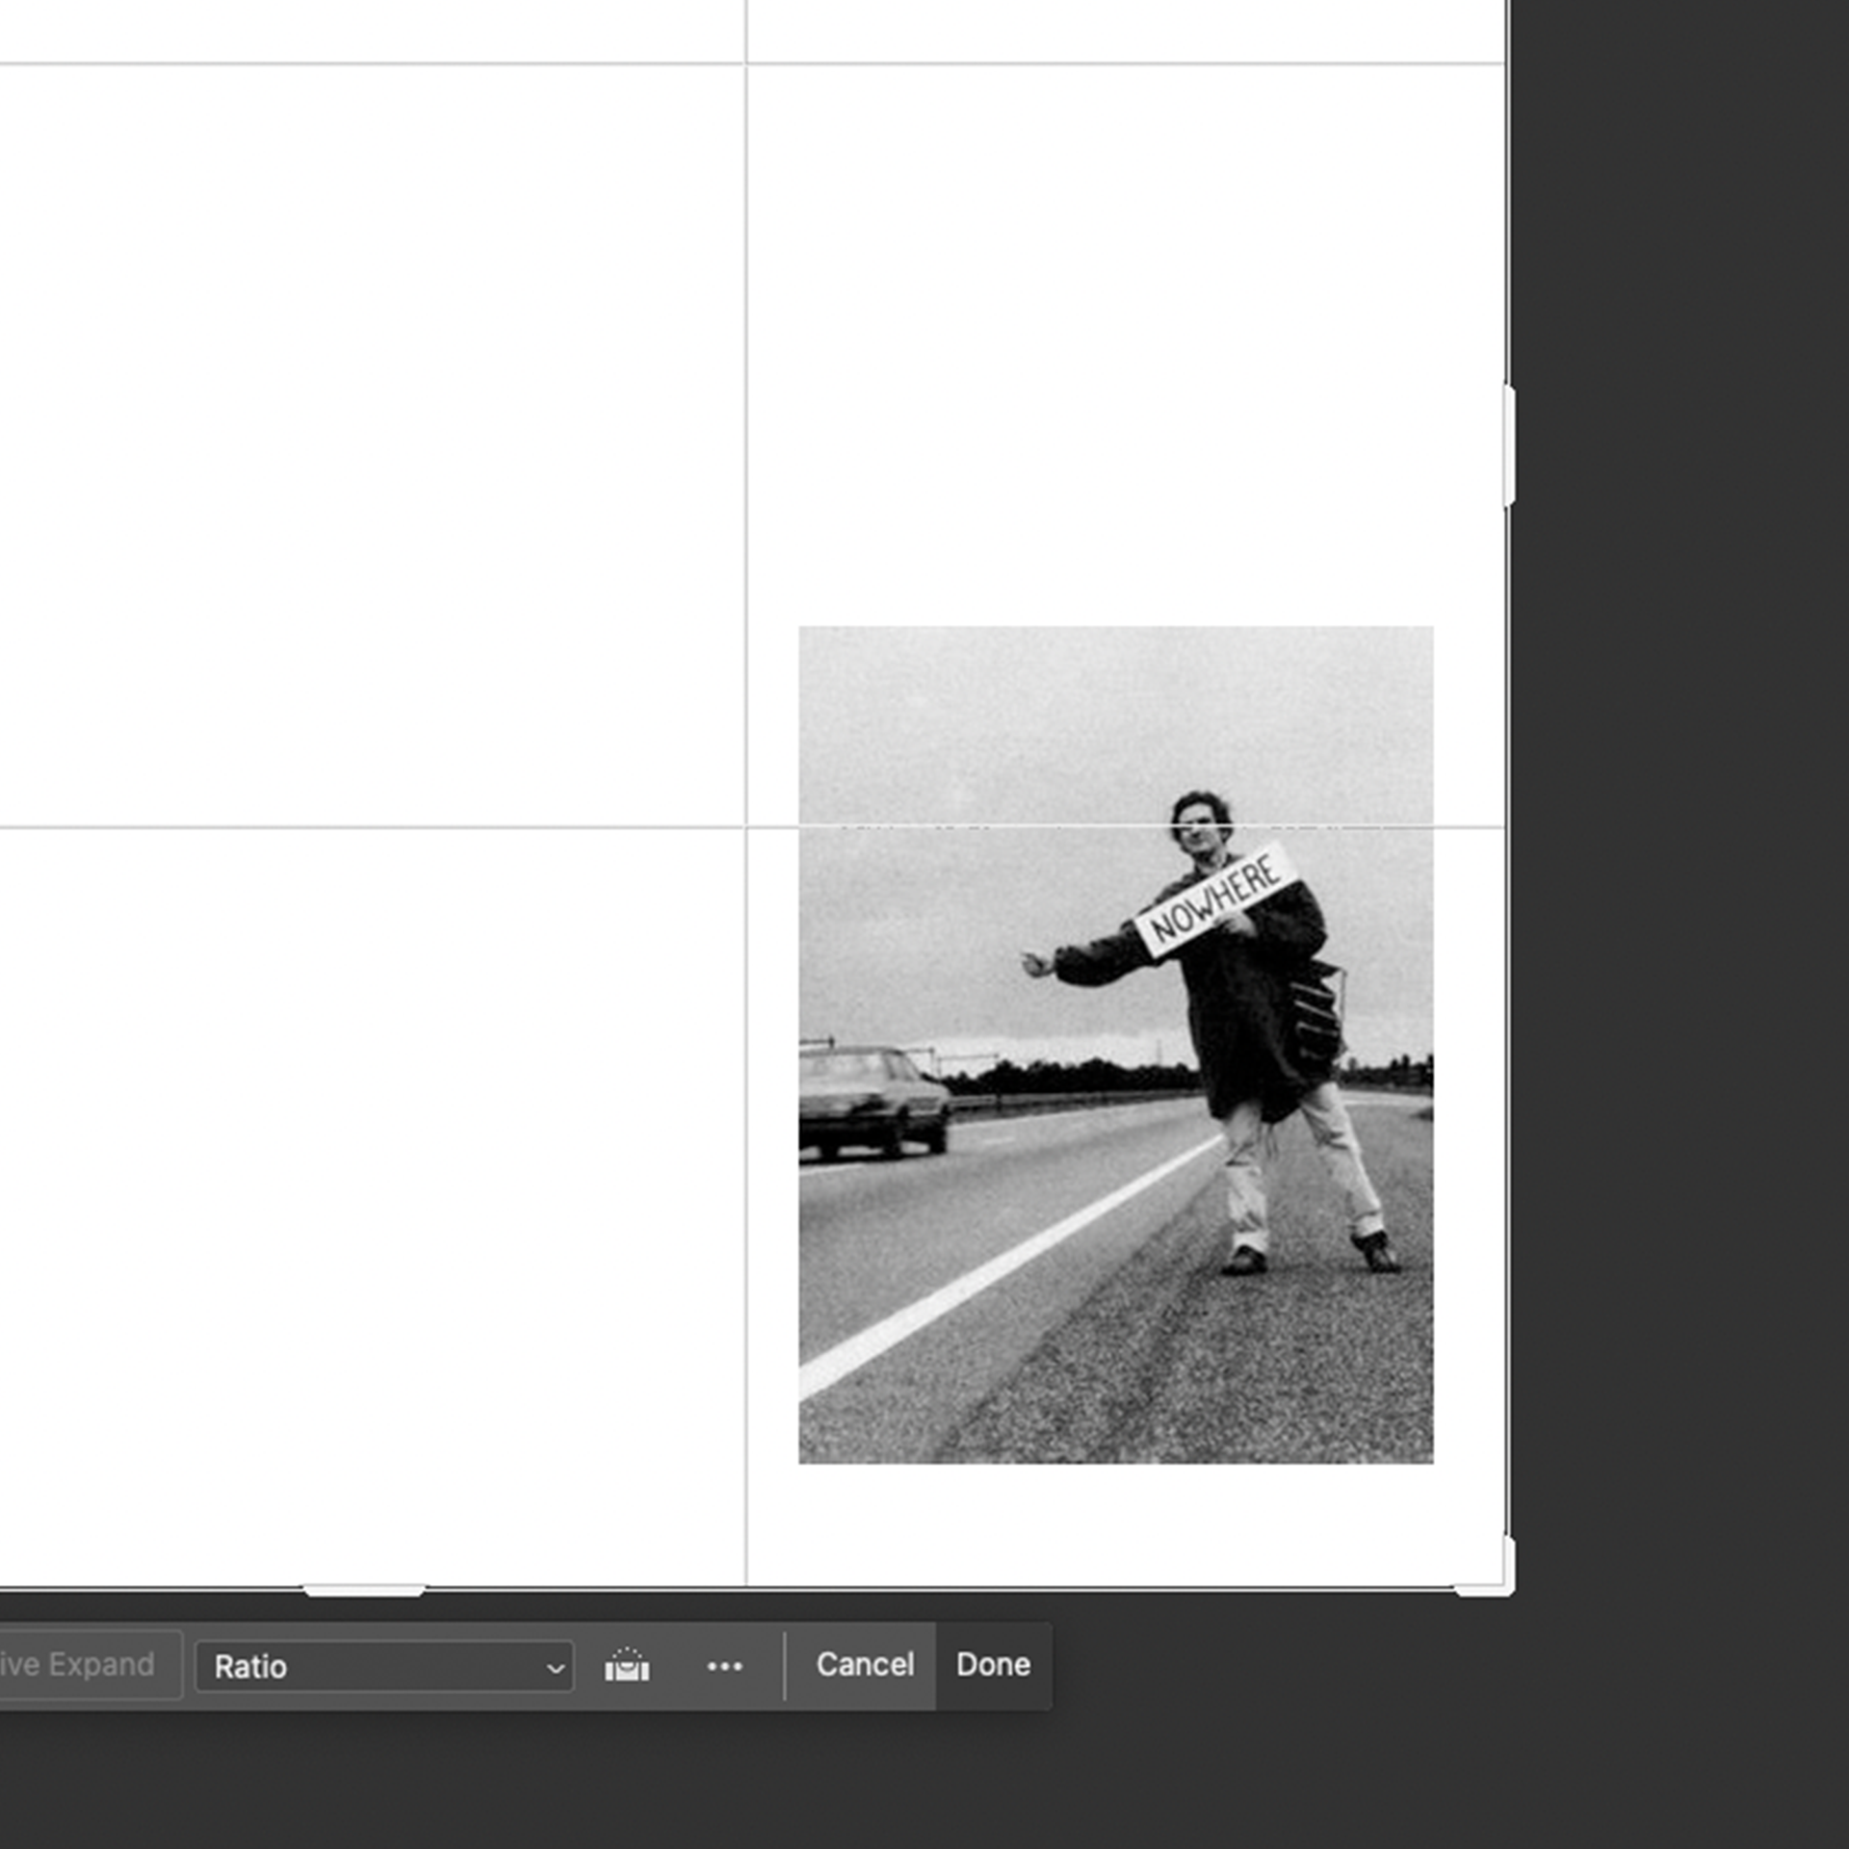Click the white road stripe in the photo

point(1002,1266)
